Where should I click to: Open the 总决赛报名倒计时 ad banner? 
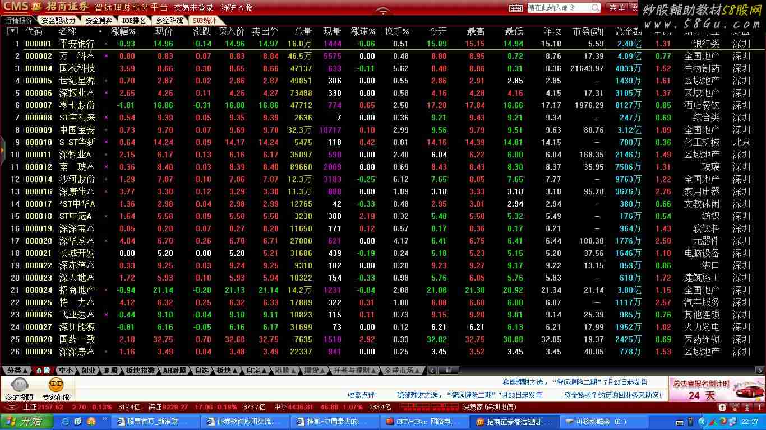click(x=716, y=389)
